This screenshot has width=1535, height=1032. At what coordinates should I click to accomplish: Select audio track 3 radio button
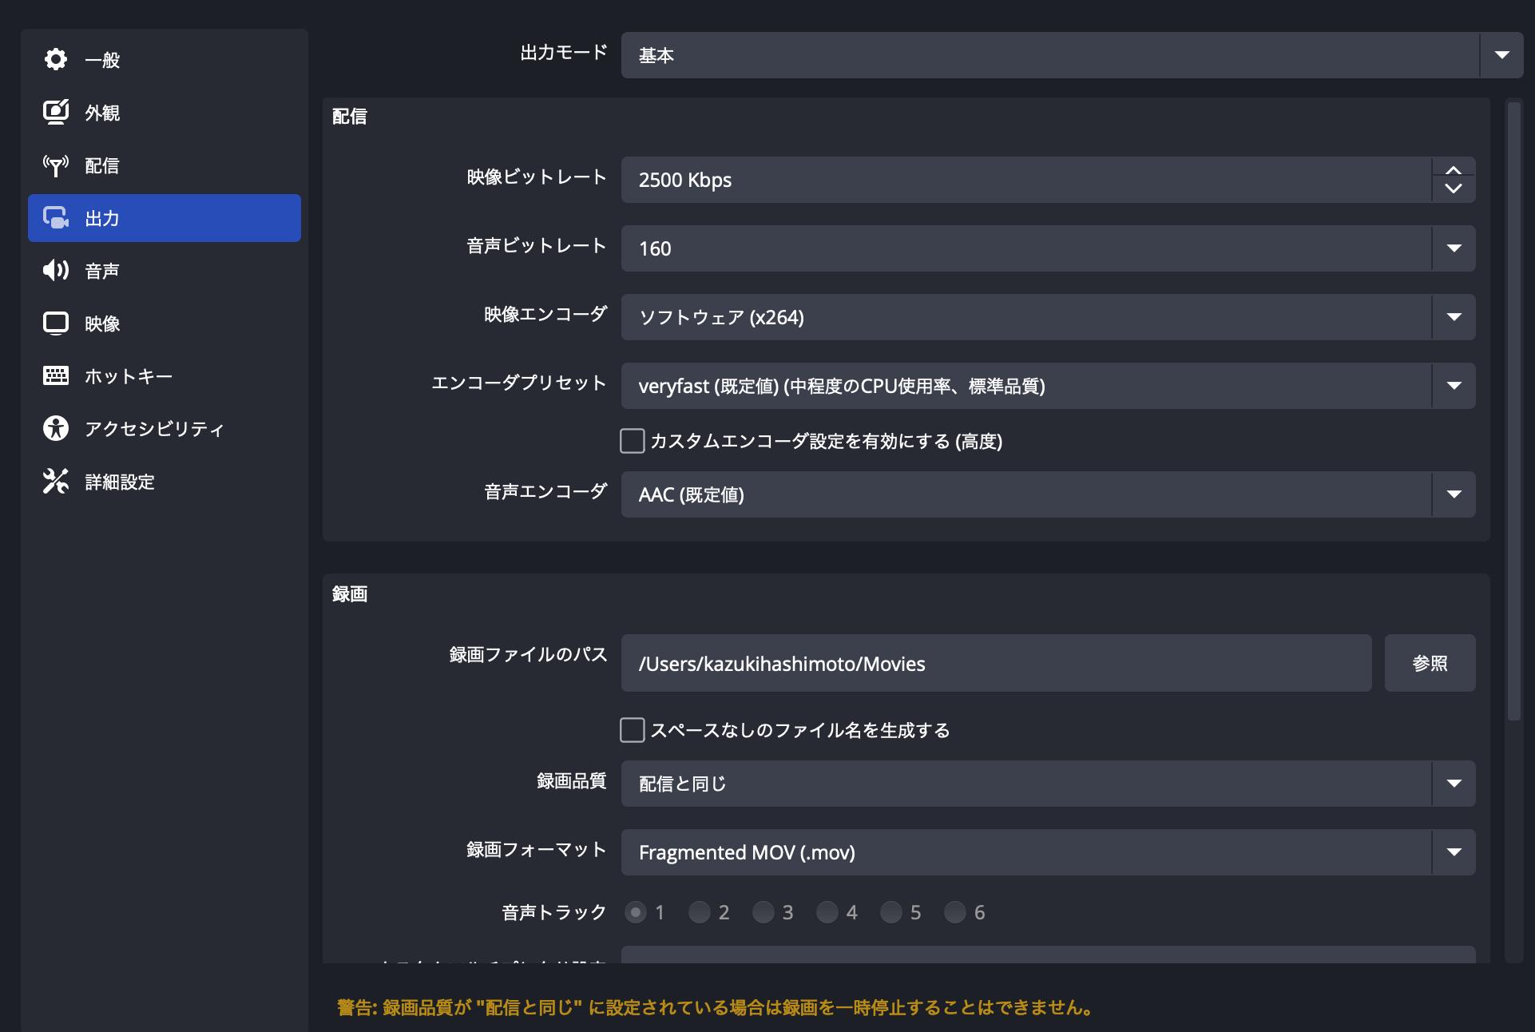point(764,912)
